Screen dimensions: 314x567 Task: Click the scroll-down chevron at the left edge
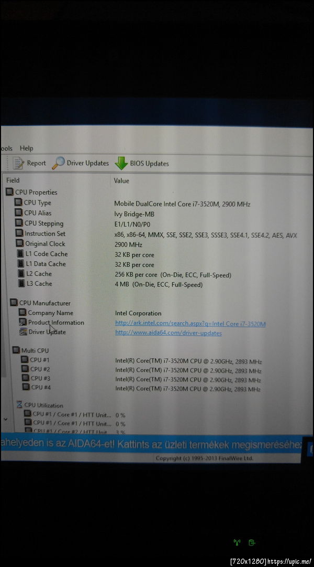point(5,419)
